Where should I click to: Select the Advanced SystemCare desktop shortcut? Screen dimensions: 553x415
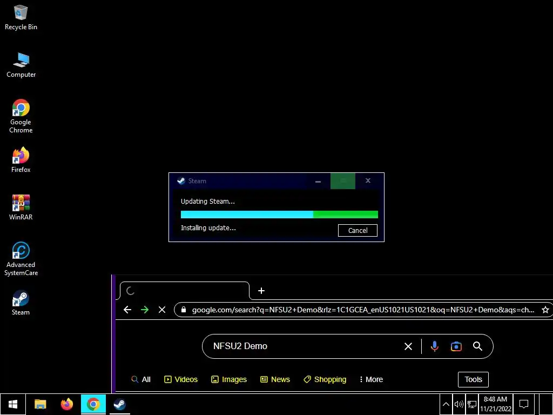[x=21, y=259]
